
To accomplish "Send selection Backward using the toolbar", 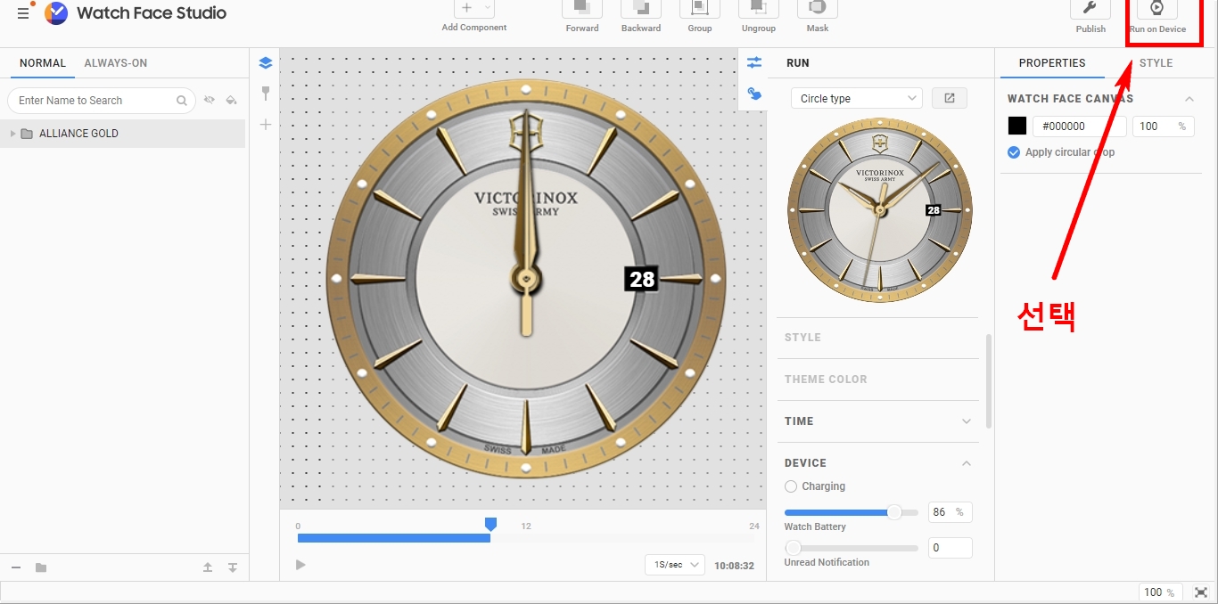I will click(641, 9).
